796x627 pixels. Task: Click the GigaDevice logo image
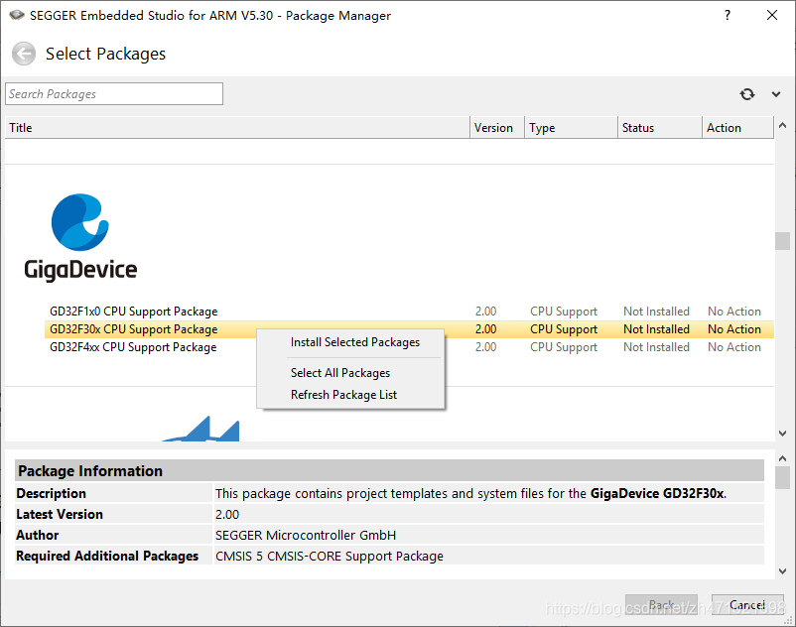[x=80, y=237]
